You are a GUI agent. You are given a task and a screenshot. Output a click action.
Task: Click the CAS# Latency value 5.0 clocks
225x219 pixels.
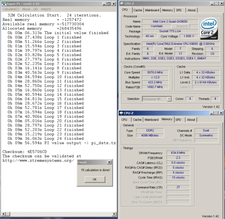178,163
